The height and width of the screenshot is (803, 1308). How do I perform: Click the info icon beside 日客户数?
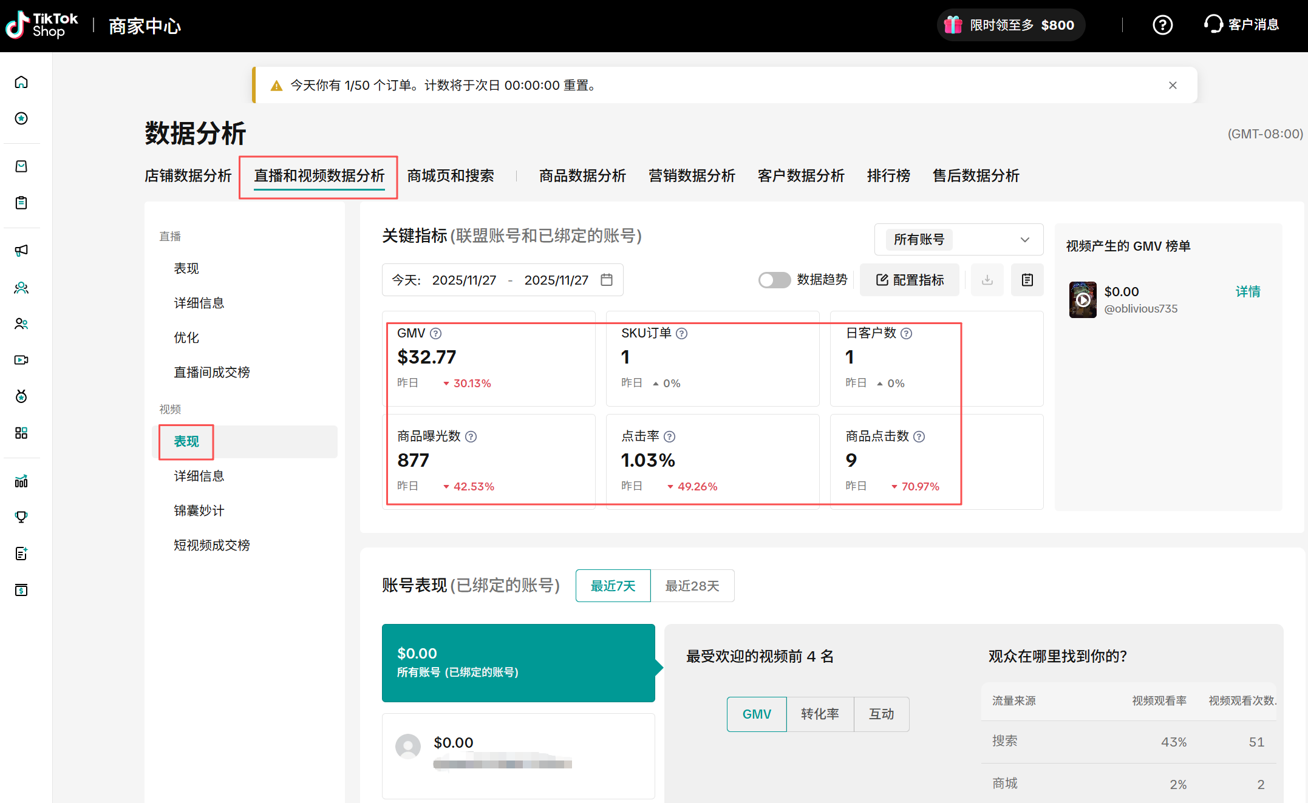click(x=907, y=333)
